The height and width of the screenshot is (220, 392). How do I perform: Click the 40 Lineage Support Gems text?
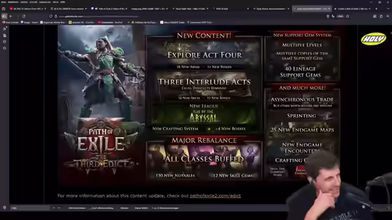[x=301, y=72]
